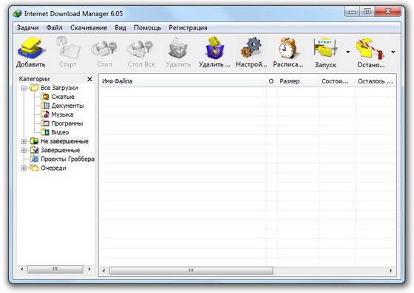Select Завершенные label in tree
The width and height of the screenshot is (414, 293).
pos(60,150)
